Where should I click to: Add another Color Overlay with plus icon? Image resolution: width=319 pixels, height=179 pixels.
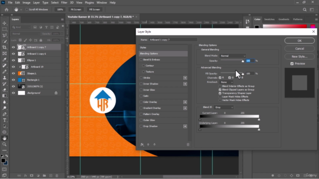point(185,102)
